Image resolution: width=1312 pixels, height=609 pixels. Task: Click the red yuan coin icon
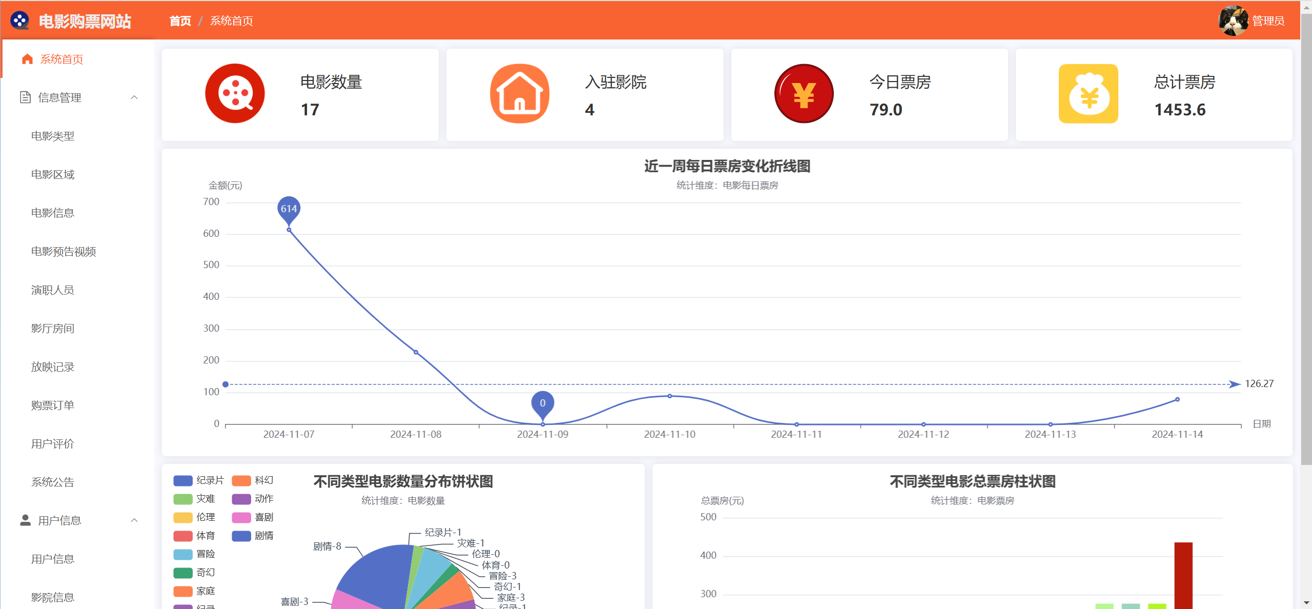pyautogui.click(x=804, y=94)
